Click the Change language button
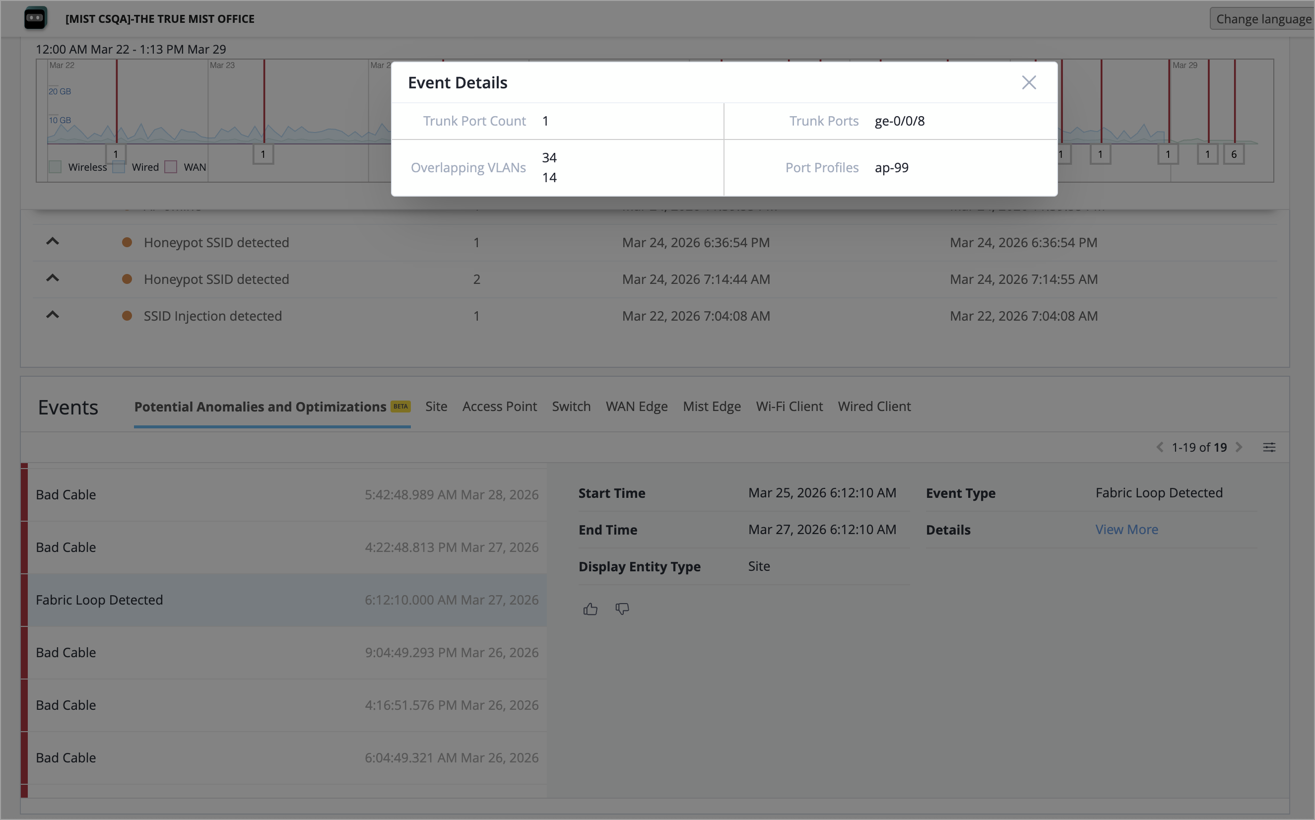Image resolution: width=1315 pixels, height=820 pixels. pyautogui.click(x=1263, y=19)
